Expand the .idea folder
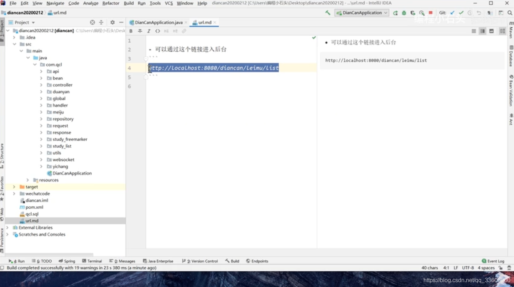Screen dimensions: 514x287 pyautogui.click(x=14, y=37)
